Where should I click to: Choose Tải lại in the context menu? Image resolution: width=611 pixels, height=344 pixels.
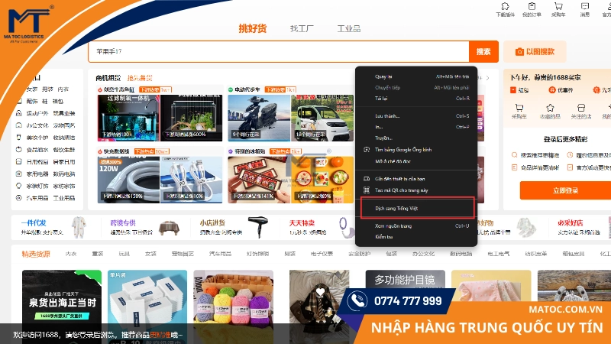pyautogui.click(x=416, y=99)
